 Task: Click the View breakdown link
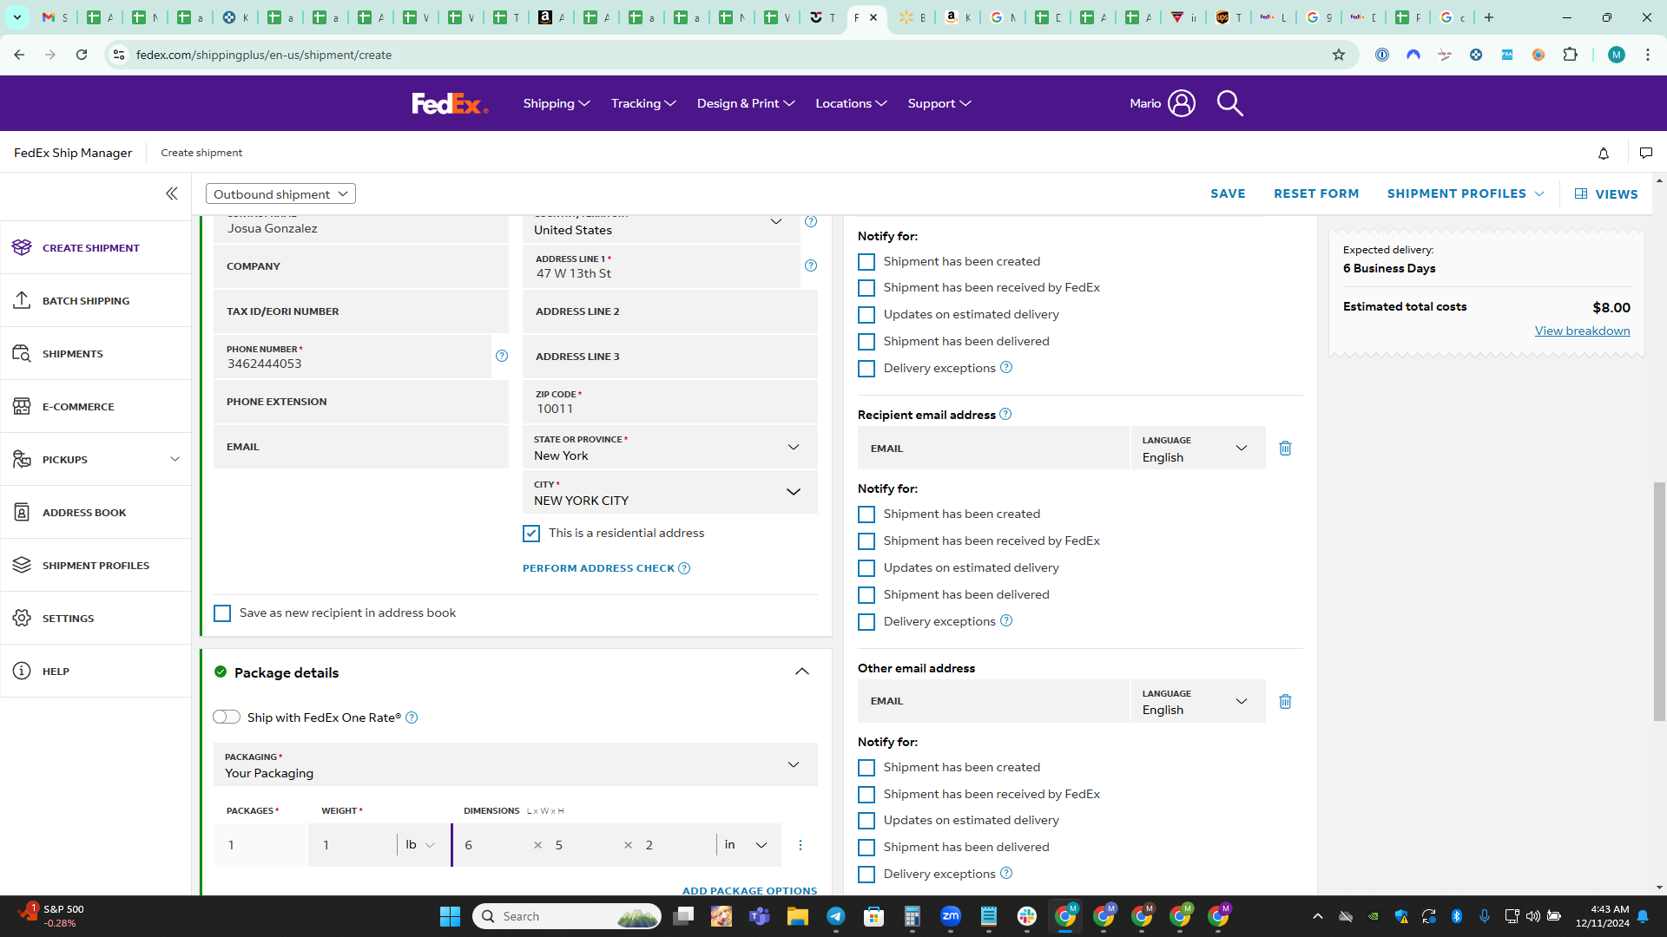[1582, 331]
